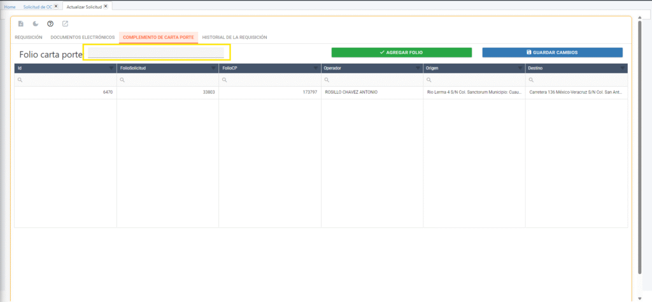This screenshot has width=652, height=302.
Task: Open the Operador column filter dropdown
Action: (x=418, y=68)
